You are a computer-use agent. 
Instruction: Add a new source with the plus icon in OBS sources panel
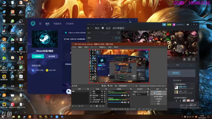click(x=91, y=106)
